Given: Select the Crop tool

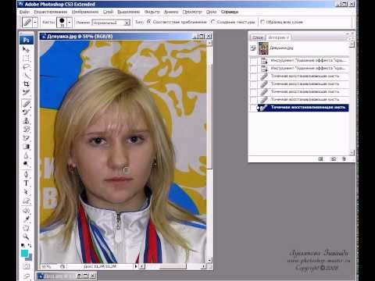Looking at the screenshot, I should pyautogui.click(x=26, y=84).
